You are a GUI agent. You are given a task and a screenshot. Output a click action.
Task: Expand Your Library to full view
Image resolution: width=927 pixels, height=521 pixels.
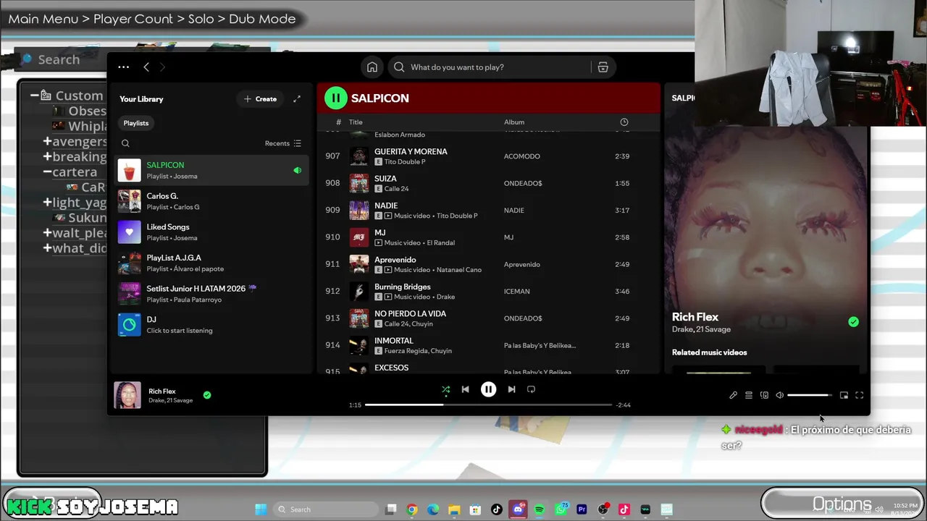(x=297, y=99)
